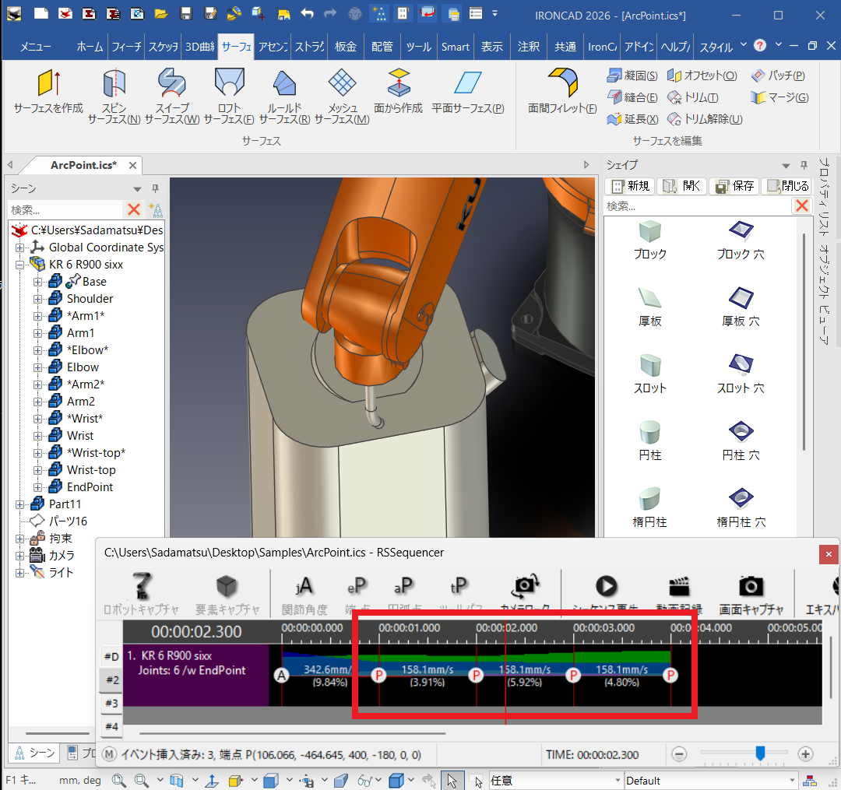This screenshot has height=790, width=841.
Task: Click catalog 開く (Open) button
Action: [x=681, y=186]
